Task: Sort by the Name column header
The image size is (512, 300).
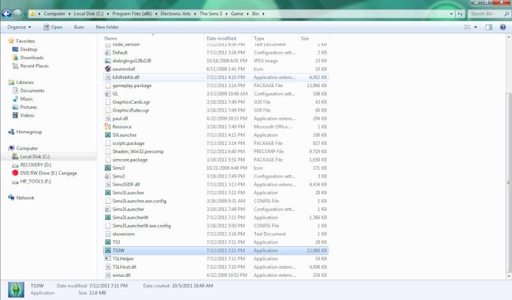Action: [x=111, y=38]
